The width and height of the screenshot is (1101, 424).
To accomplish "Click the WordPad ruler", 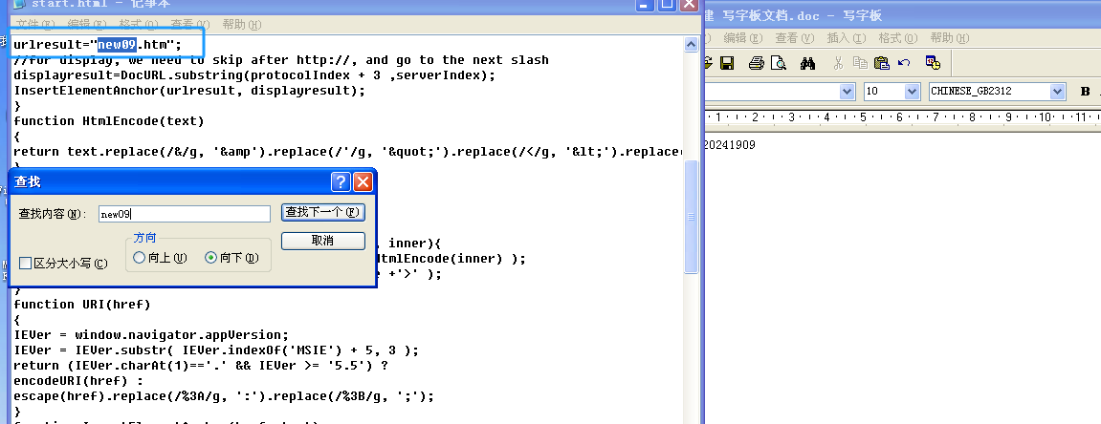I will [x=902, y=117].
